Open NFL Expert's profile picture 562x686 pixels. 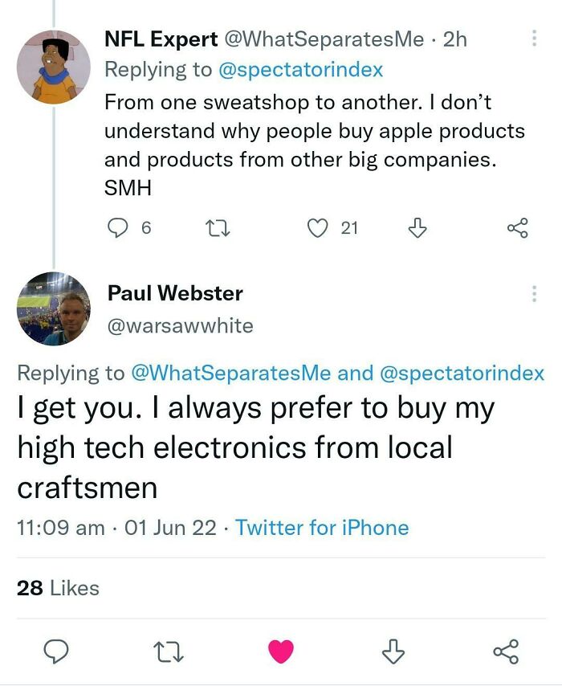[x=53, y=67]
